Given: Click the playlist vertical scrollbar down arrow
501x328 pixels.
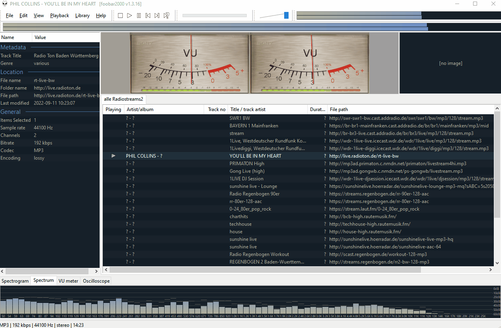Looking at the screenshot, I should tap(497, 263).
